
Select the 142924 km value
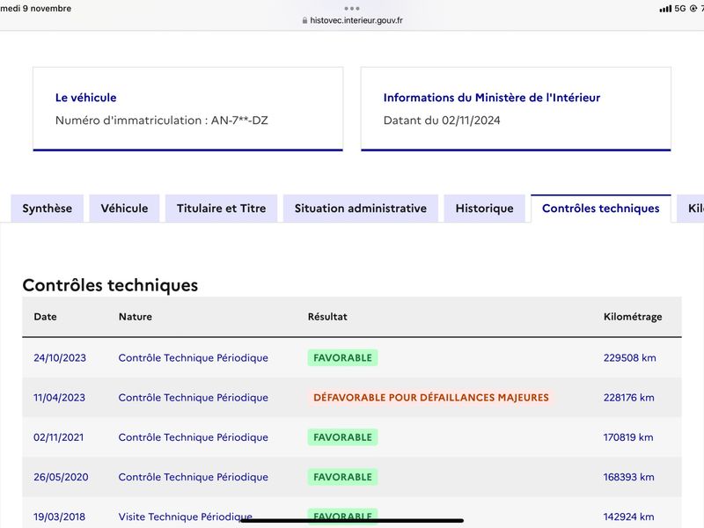click(628, 517)
